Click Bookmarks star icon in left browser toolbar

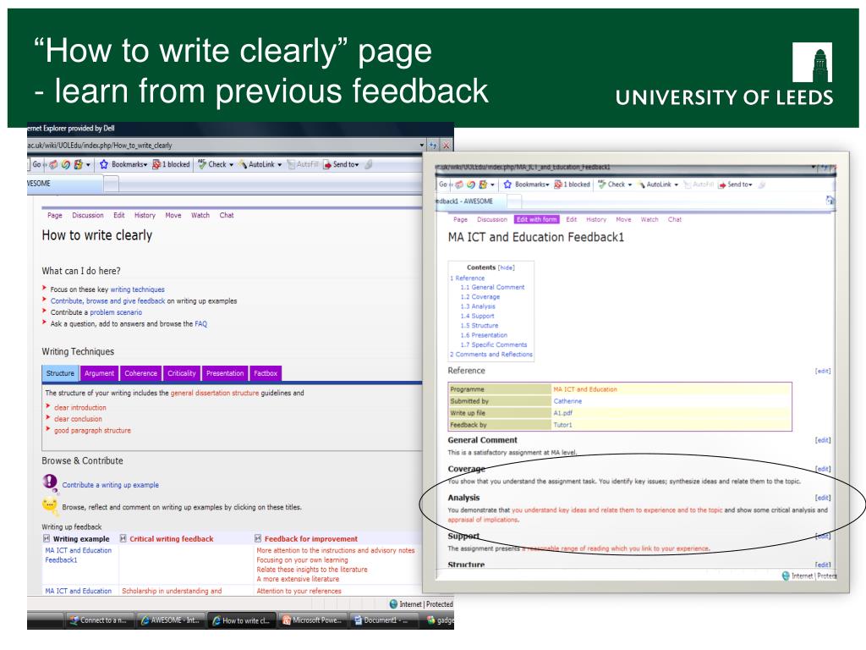[104, 164]
